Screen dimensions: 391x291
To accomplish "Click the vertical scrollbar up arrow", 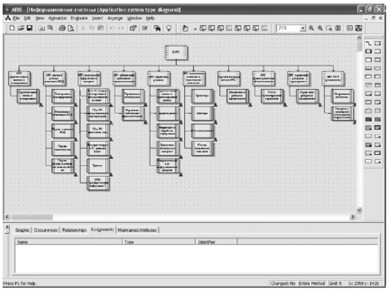I will (x=359, y=38).
